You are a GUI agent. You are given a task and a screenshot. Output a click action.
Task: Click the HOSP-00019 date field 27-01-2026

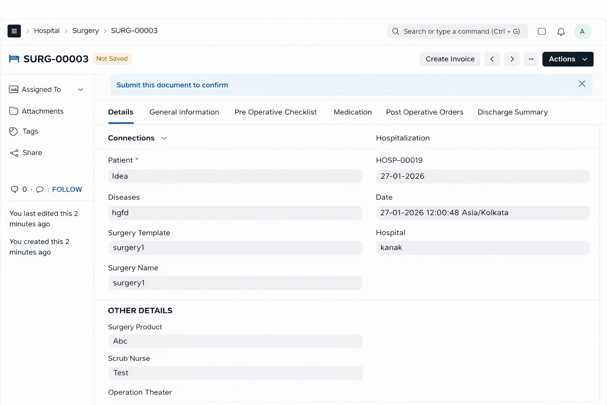(483, 176)
